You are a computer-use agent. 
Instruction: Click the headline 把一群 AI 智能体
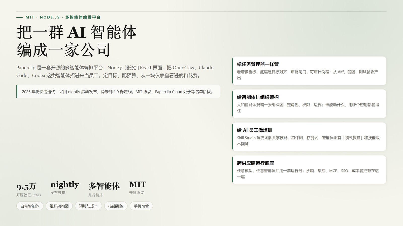[77, 32]
